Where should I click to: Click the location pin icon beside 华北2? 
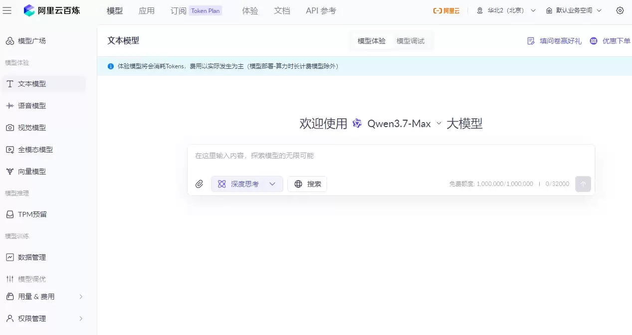480,10
